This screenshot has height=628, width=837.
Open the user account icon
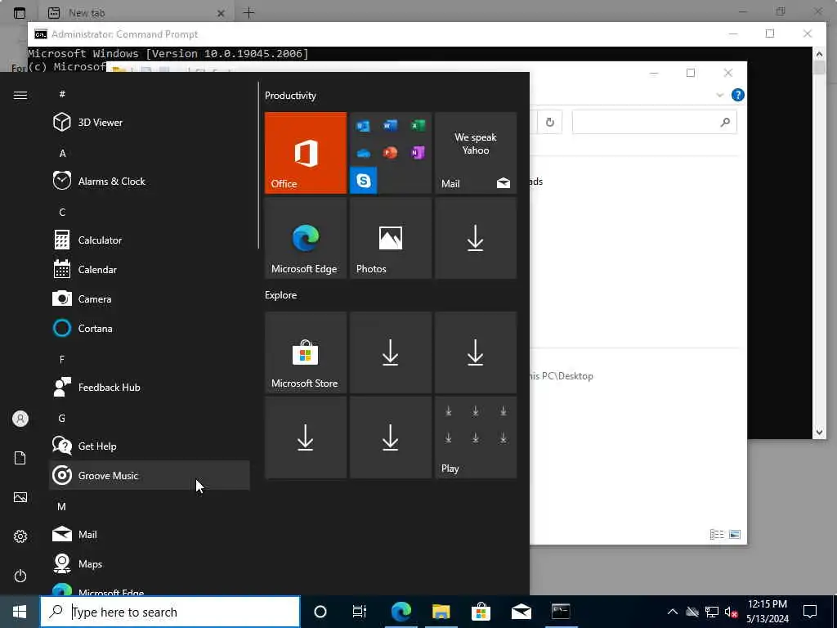[x=20, y=419]
